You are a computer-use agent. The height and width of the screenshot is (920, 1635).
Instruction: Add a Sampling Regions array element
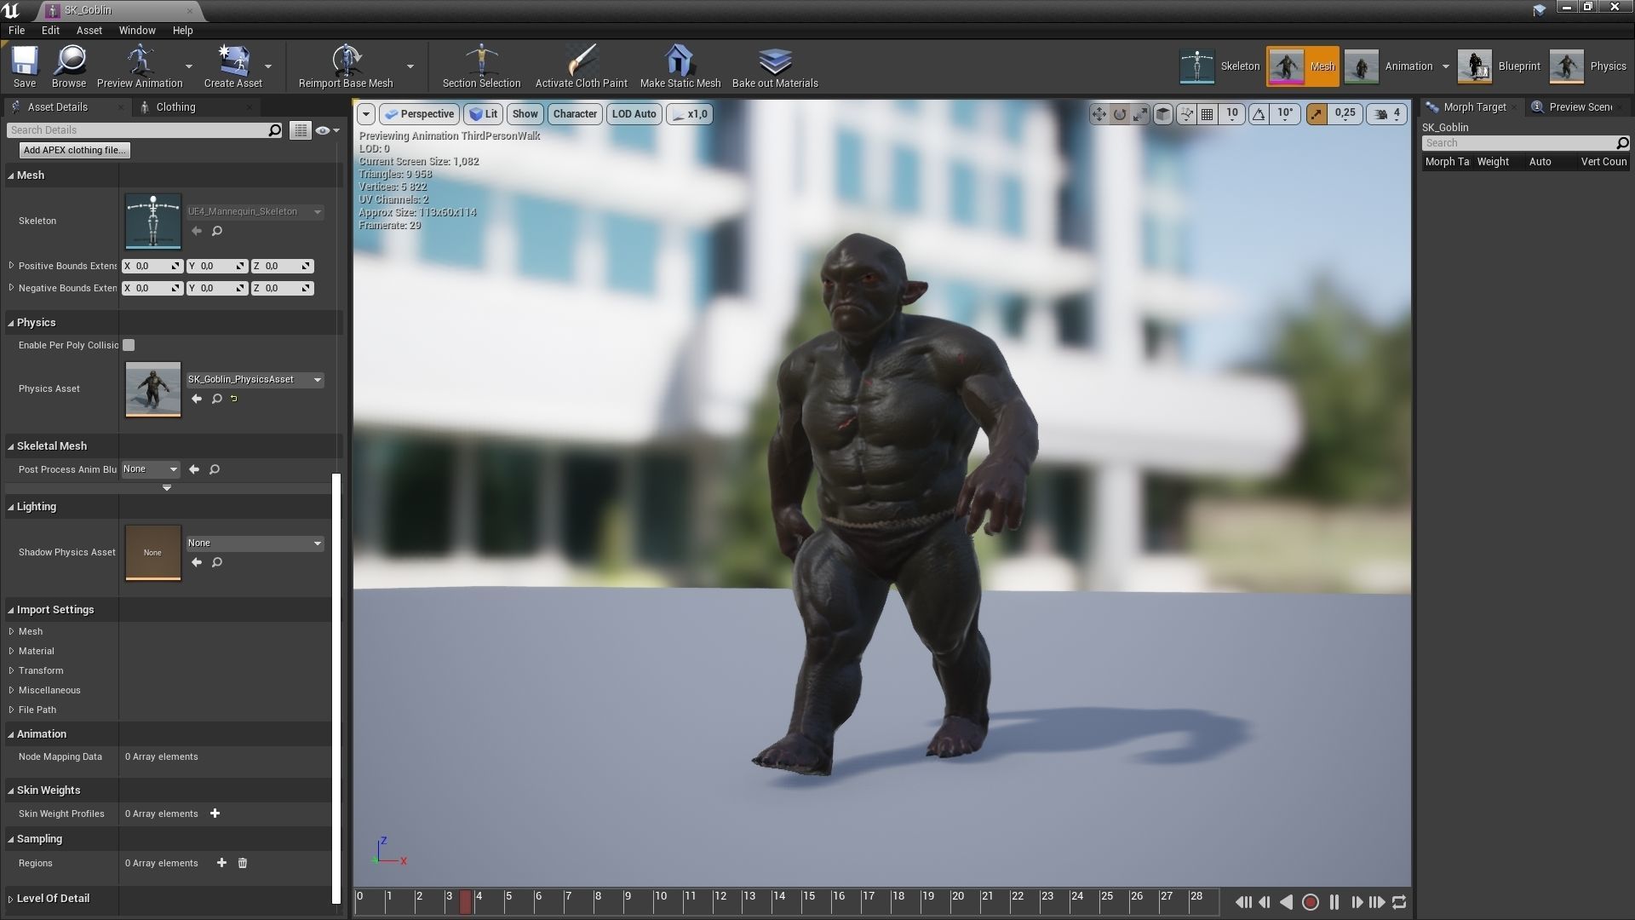(221, 863)
